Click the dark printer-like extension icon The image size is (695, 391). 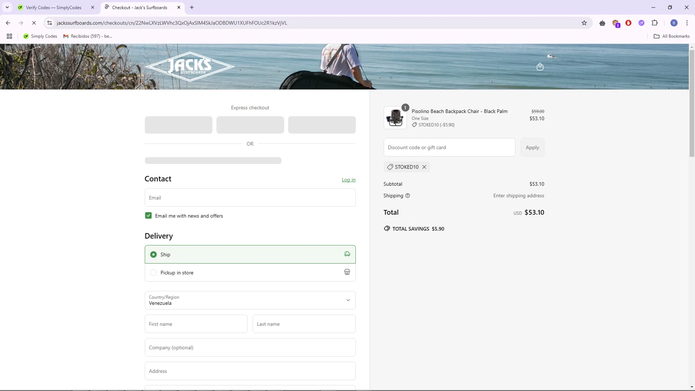click(x=602, y=23)
